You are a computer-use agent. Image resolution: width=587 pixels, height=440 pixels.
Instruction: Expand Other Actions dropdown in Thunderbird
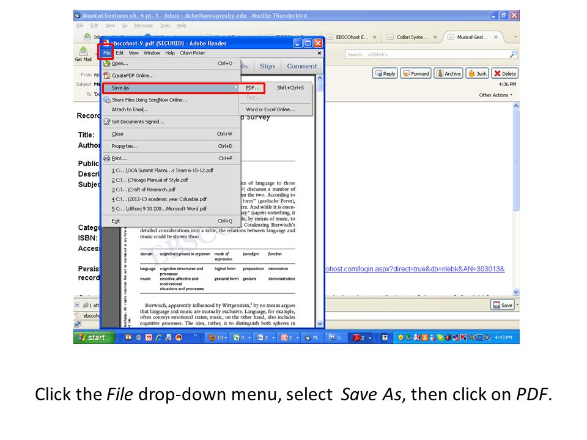pyautogui.click(x=496, y=95)
